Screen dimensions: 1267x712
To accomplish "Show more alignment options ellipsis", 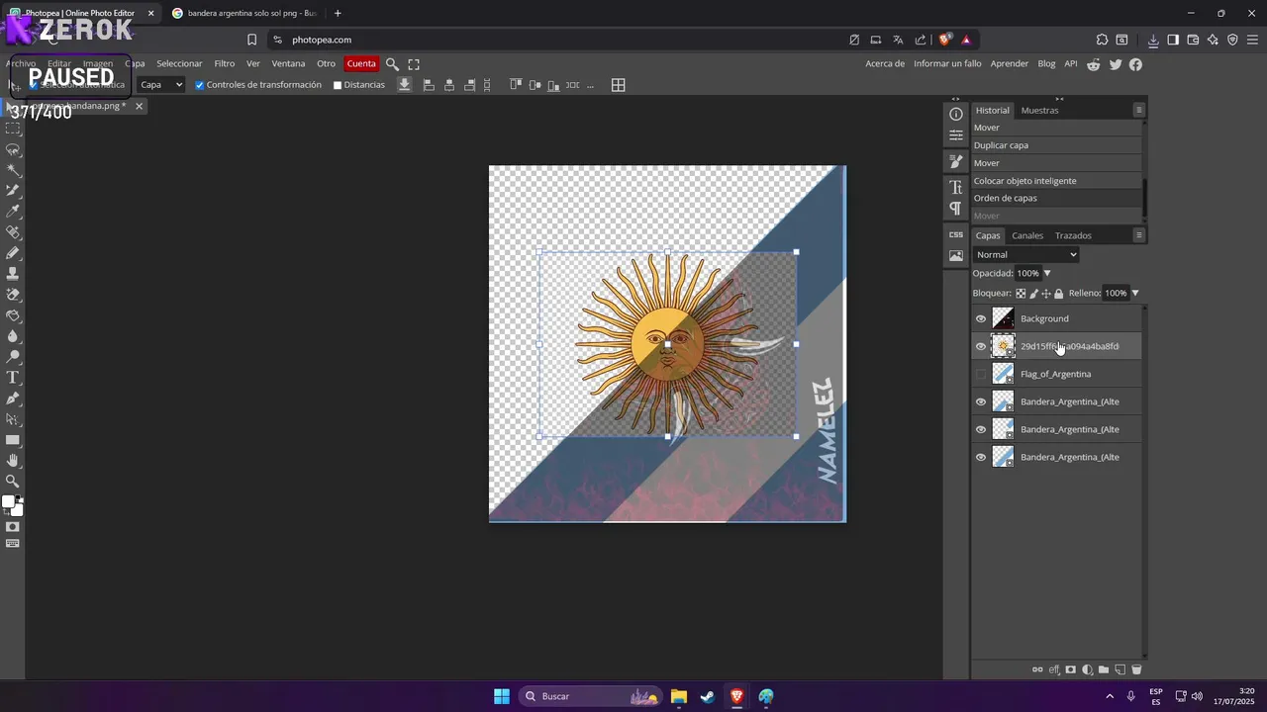I will click(590, 86).
